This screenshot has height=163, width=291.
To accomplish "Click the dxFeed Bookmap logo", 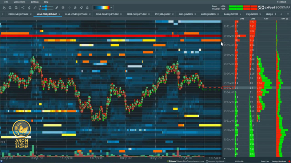I will [x=274, y=8].
